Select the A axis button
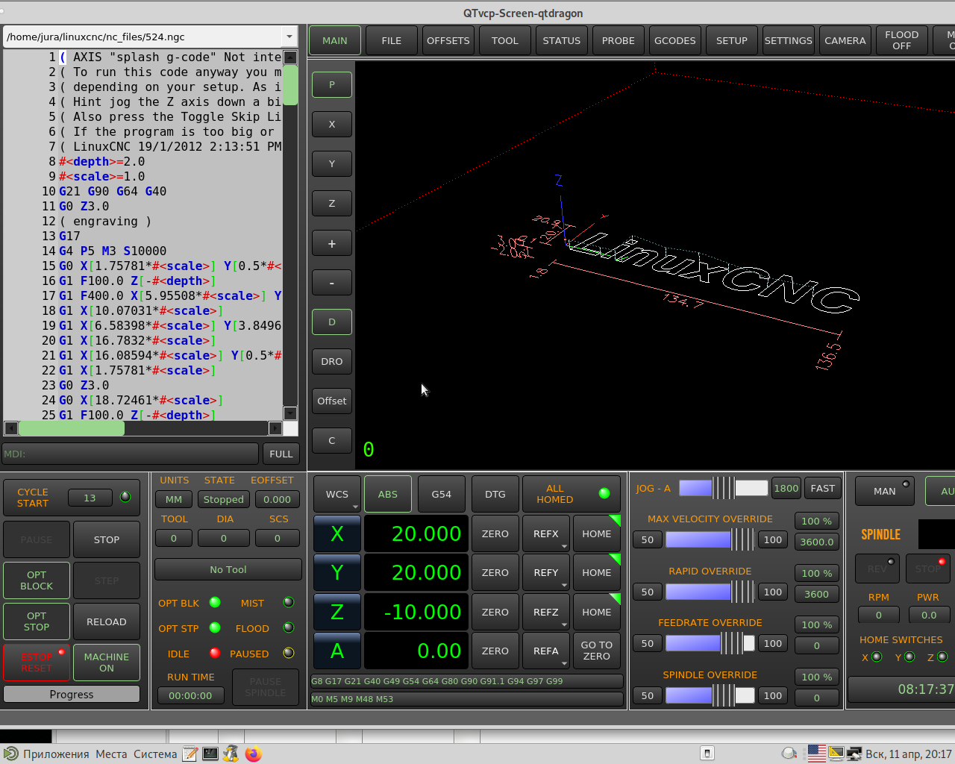The image size is (955, 764). (x=337, y=651)
